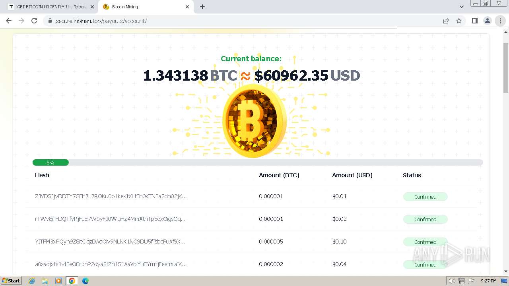Viewport: 509px width, 286px height.
Task: Click the $0.10 USD amount
Action: (340, 242)
